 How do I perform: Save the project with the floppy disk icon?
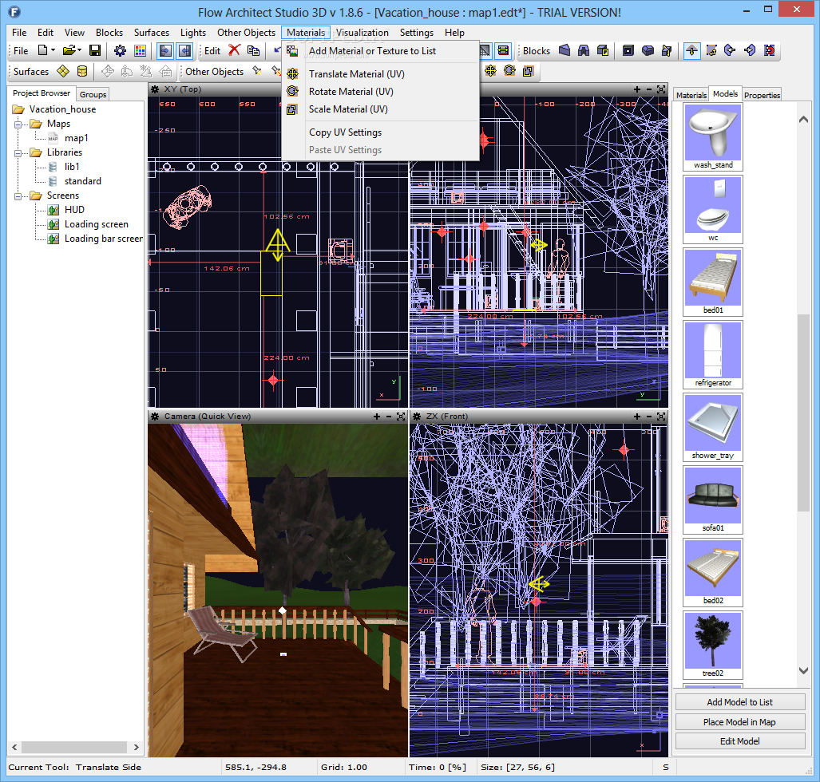95,51
